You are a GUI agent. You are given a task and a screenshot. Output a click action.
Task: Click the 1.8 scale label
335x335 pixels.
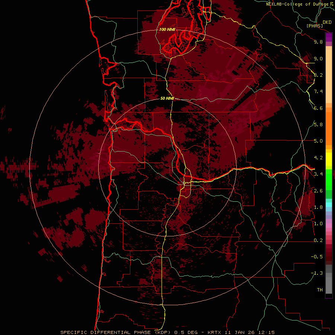(318, 207)
